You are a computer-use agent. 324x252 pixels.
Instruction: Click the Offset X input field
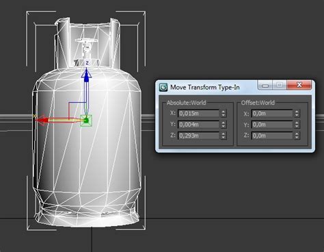pos(272,113)
